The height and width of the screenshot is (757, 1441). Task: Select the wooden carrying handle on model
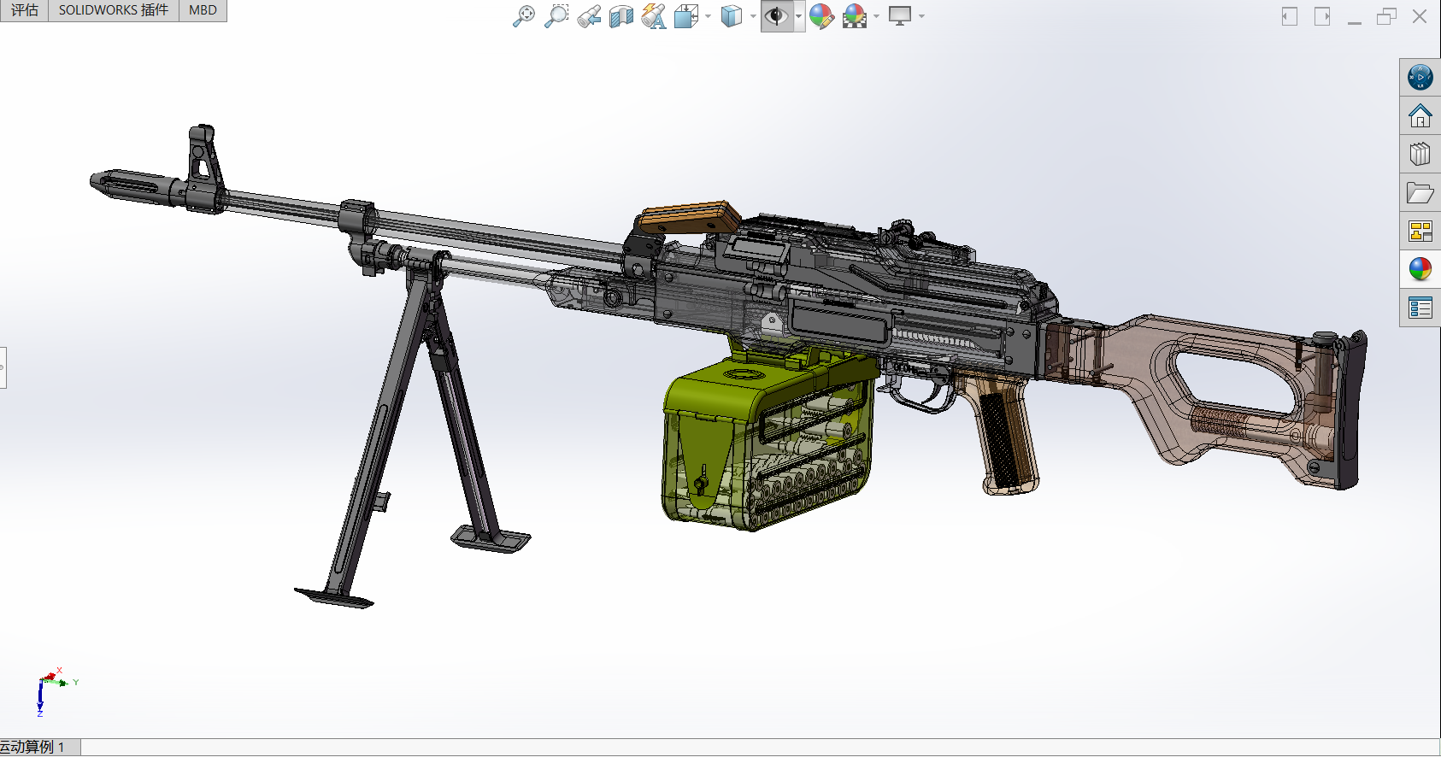coord(691,218)
